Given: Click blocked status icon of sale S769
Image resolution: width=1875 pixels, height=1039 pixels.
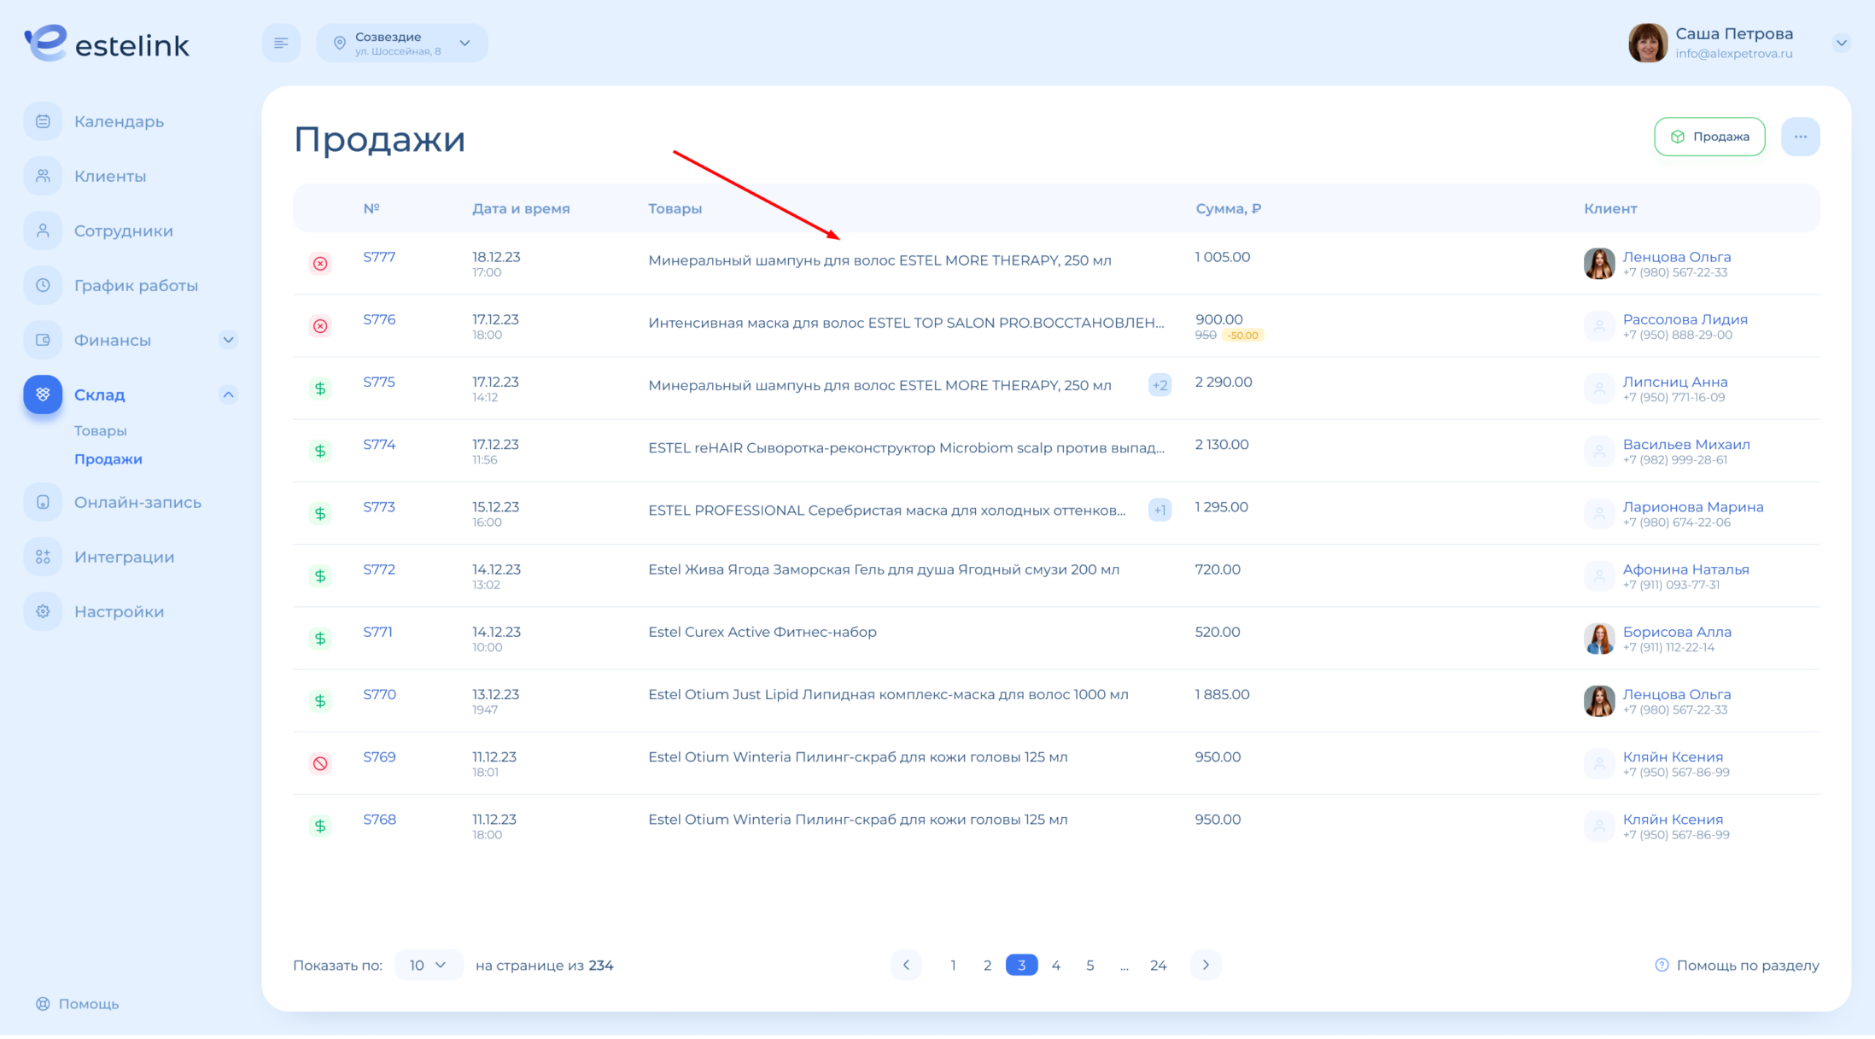Looking at the screenshot, I should click(x=320, y=763).
